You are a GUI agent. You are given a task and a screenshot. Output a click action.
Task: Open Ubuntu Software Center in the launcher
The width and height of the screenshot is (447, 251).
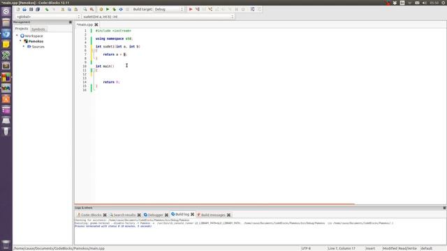pyautogui.click(x=6, y=99)
